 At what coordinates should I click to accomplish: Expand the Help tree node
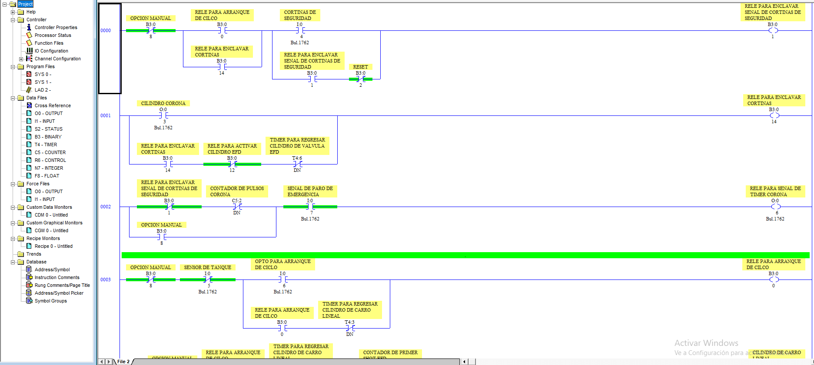point(13,12)
